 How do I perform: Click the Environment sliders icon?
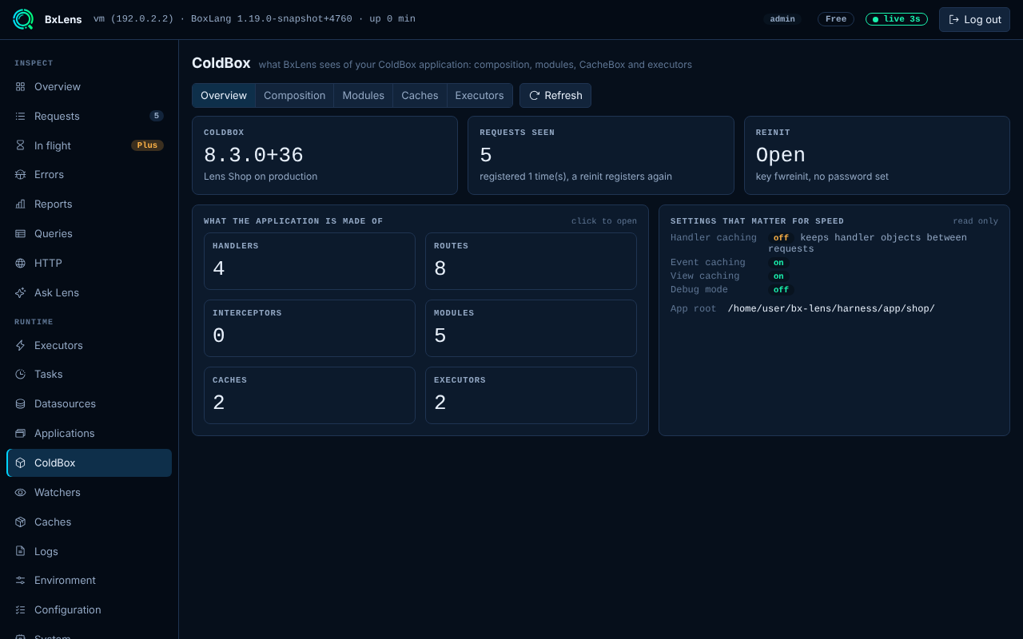pos(21,580)
